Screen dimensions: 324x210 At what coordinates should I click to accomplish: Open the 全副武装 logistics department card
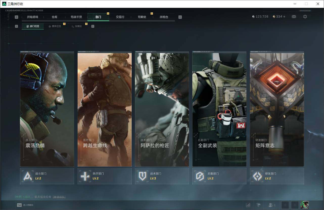tap(219, 109)
